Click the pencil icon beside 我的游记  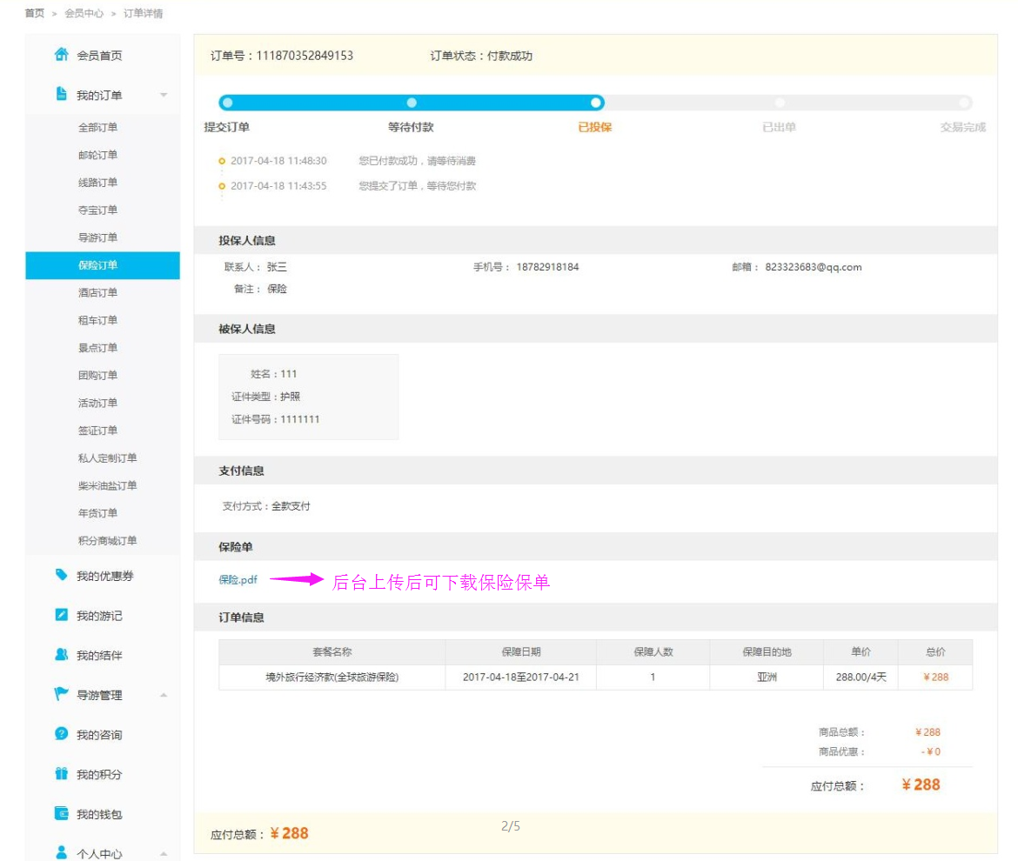tap(61, 616)
